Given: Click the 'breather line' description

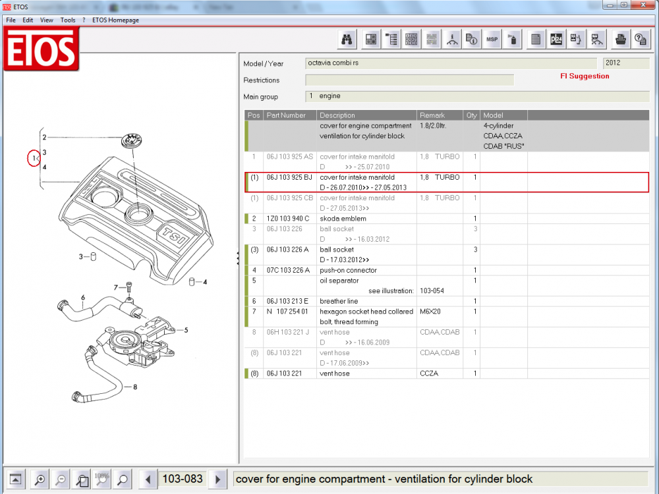Looking at the screenshot, I should pos(339,301).
